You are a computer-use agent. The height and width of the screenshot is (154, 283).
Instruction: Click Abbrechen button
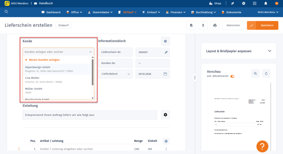click(x=233, y=25)
